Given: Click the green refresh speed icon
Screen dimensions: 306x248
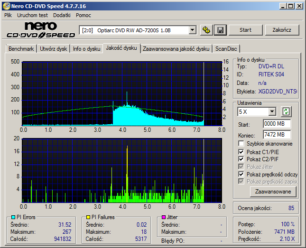Looking at the screenshot, I should (286, 111).
